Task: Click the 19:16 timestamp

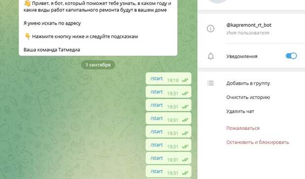Action: coord(173,80)
